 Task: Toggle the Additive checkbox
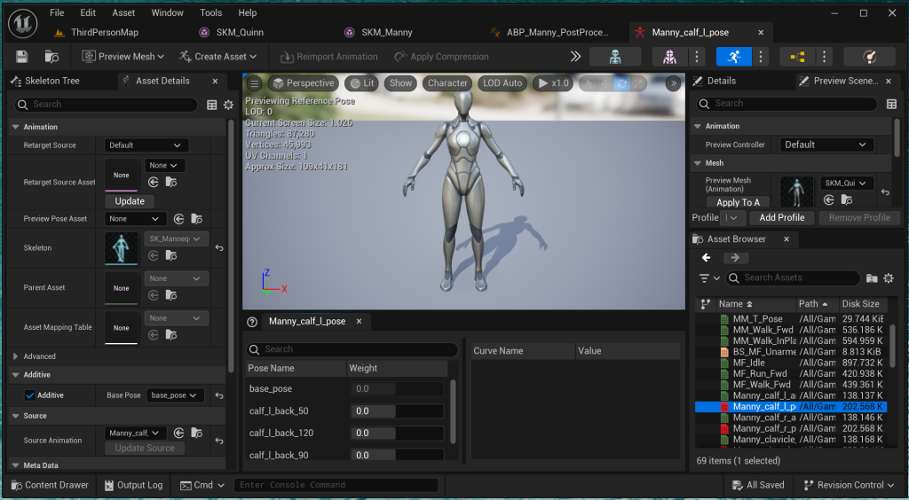(29, 395)
